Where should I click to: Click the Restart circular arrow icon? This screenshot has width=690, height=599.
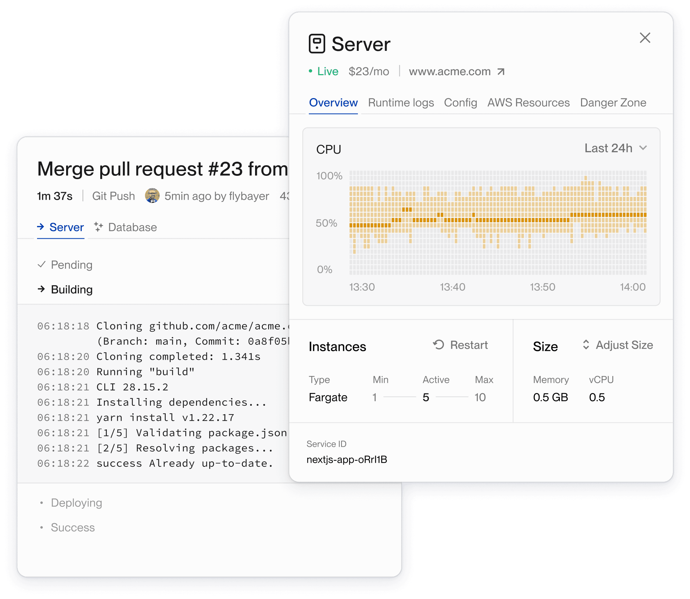click(439, 345)
